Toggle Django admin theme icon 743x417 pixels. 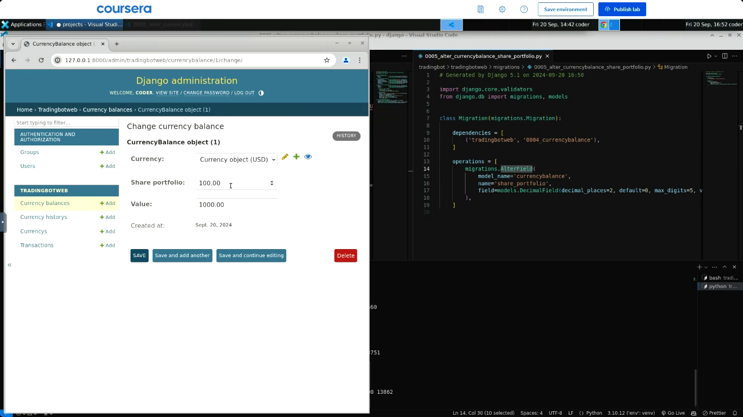point(261,93)
